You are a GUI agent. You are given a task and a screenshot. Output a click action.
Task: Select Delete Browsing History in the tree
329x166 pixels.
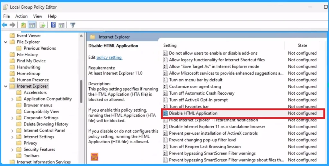[46, 124]
